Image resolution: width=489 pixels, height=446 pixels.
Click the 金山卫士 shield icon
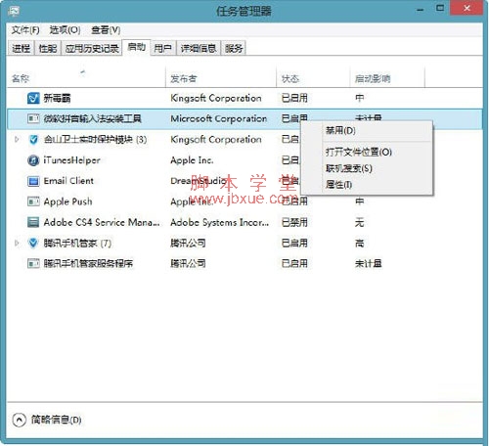pyautogui.click(x=33, y=140)
